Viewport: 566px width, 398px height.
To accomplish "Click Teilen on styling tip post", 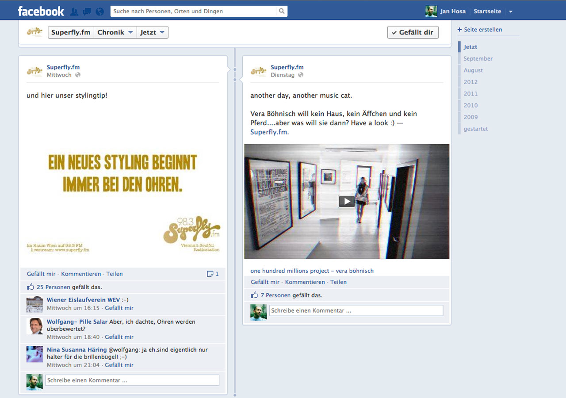I will (x=115, y=274).
